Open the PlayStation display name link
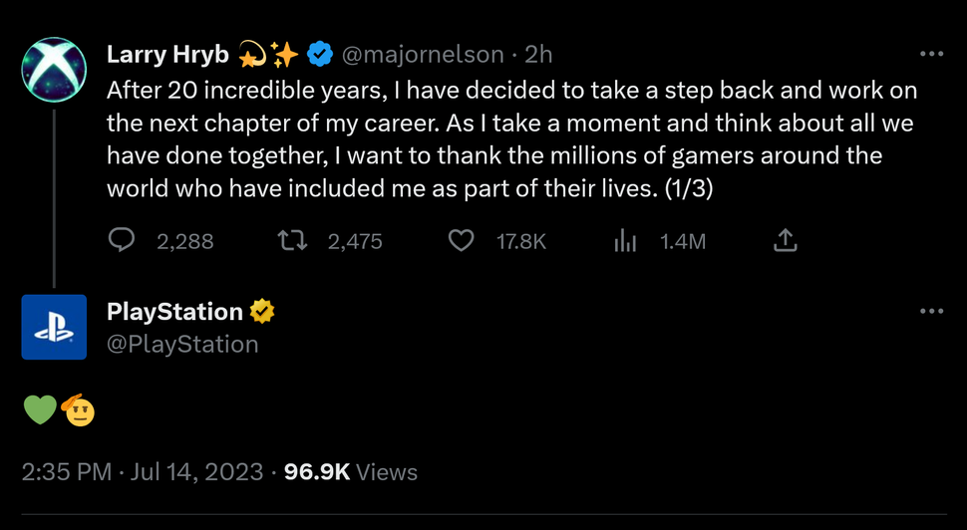Viewport: 967px width, 530px height. pos(174,312)
